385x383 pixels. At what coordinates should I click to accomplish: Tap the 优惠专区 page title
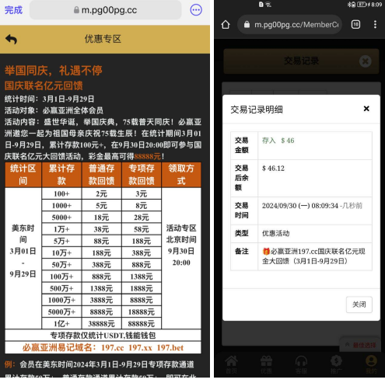pyautogui.click(x=103, y=39)
